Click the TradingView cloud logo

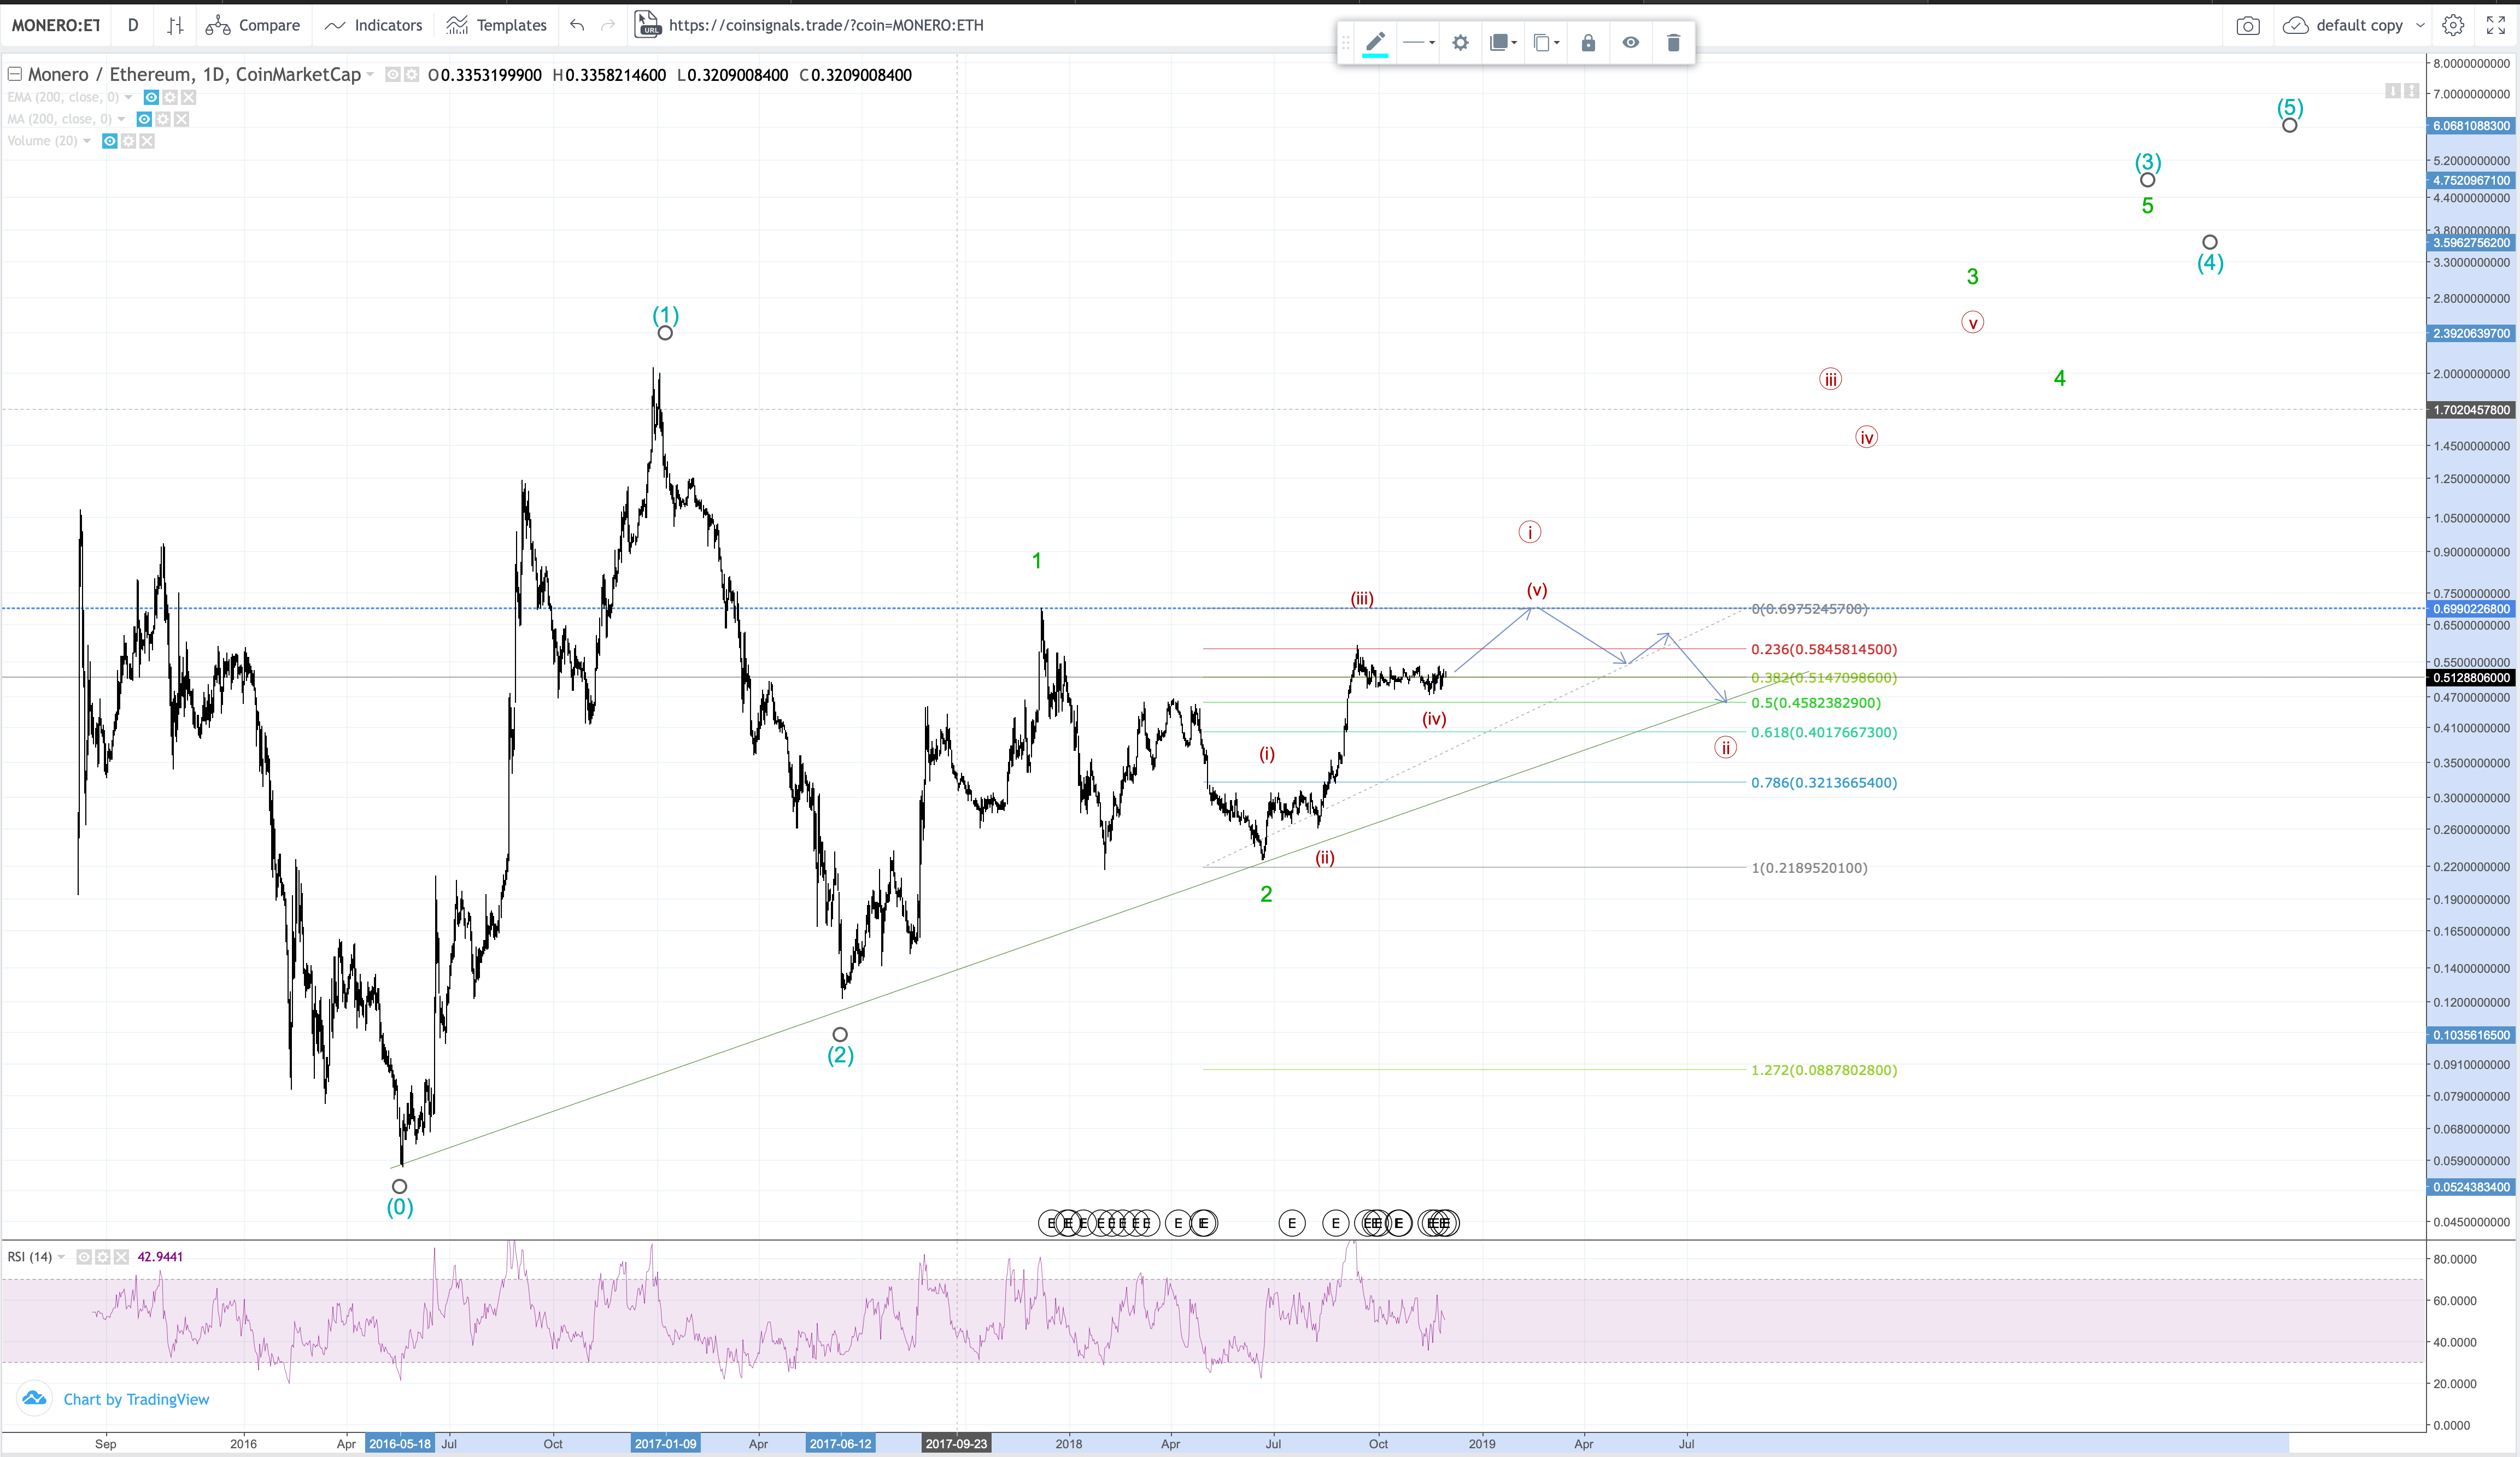(x=34, y=1398)
